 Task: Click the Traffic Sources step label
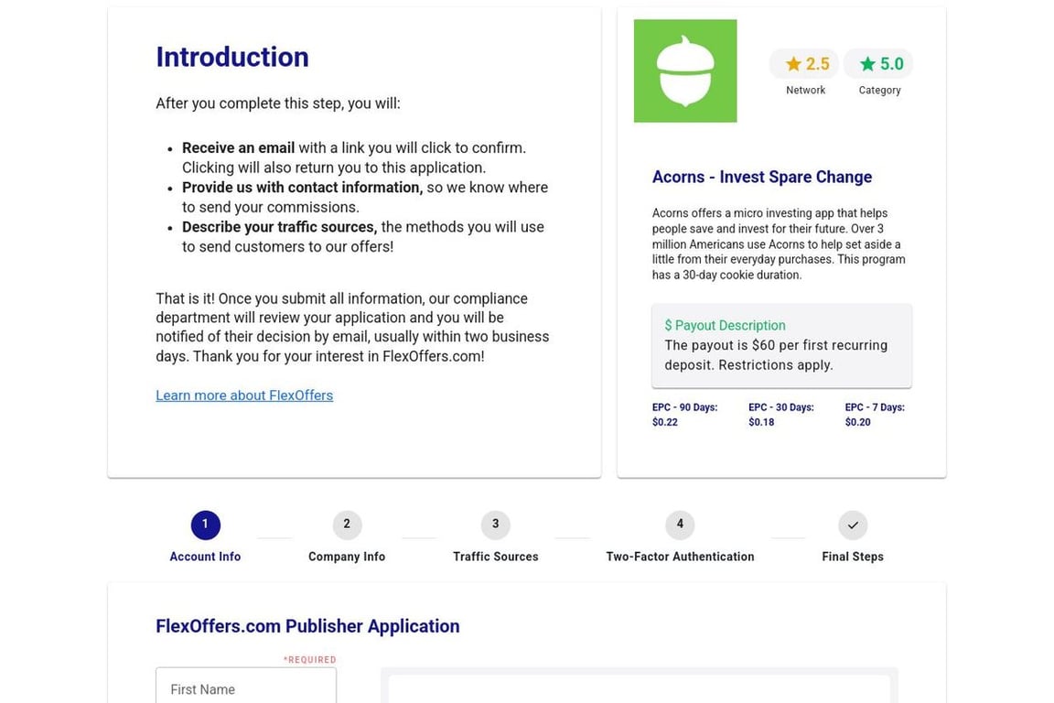tap(495, 557)
